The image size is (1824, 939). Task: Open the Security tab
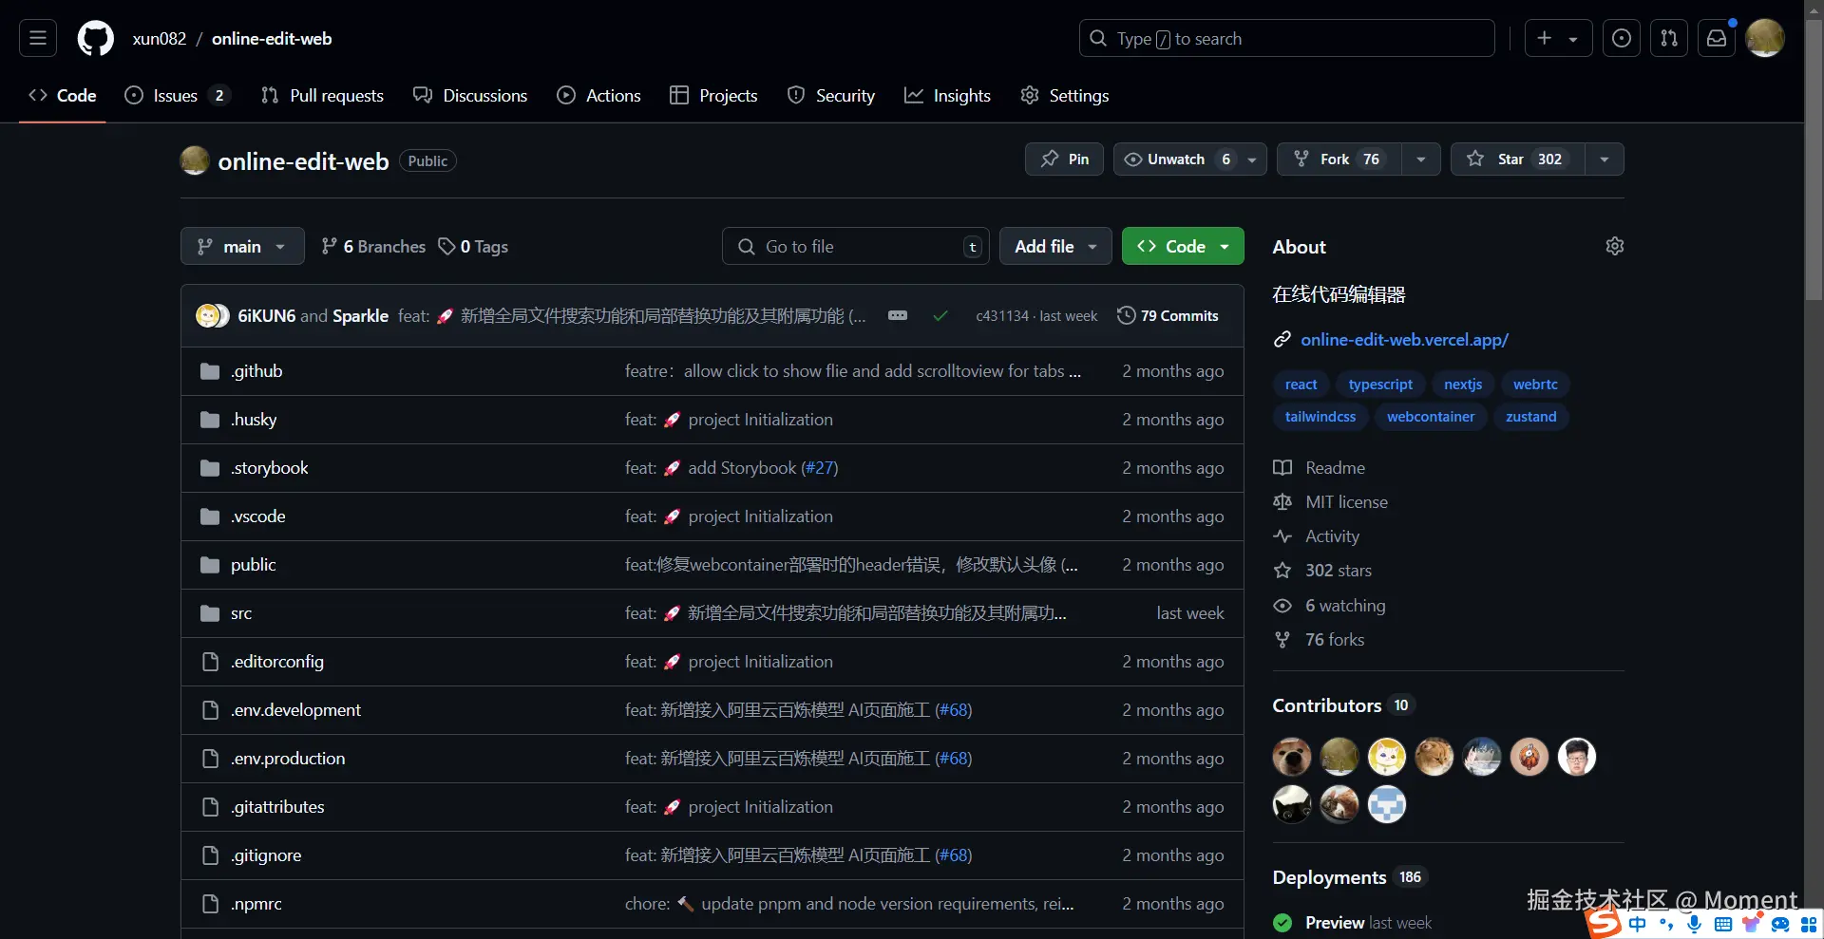831,95
